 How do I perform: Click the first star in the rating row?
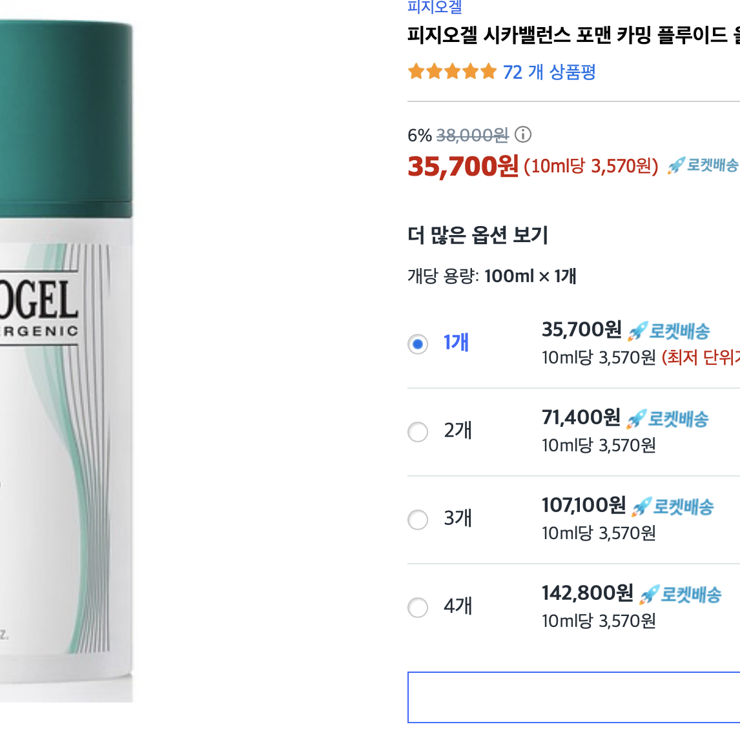(x=415, y=72)
